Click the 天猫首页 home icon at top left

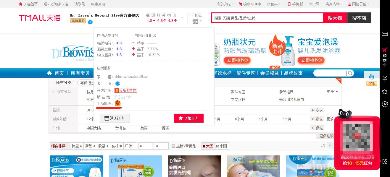point(20,4)
